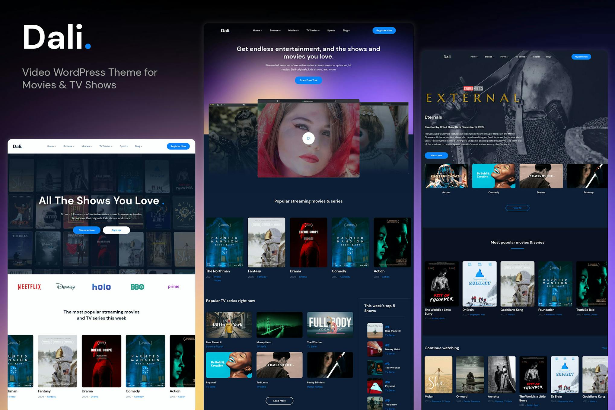Open BBO brand logo

click(x=137, y=287)
